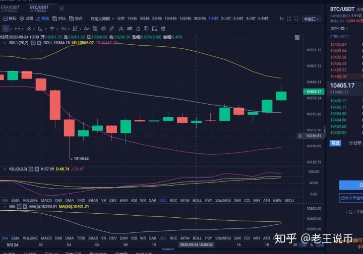This screenshot has width=363, height=254.
Task: Click the chart screenshot icon
Action: point(155,29)
